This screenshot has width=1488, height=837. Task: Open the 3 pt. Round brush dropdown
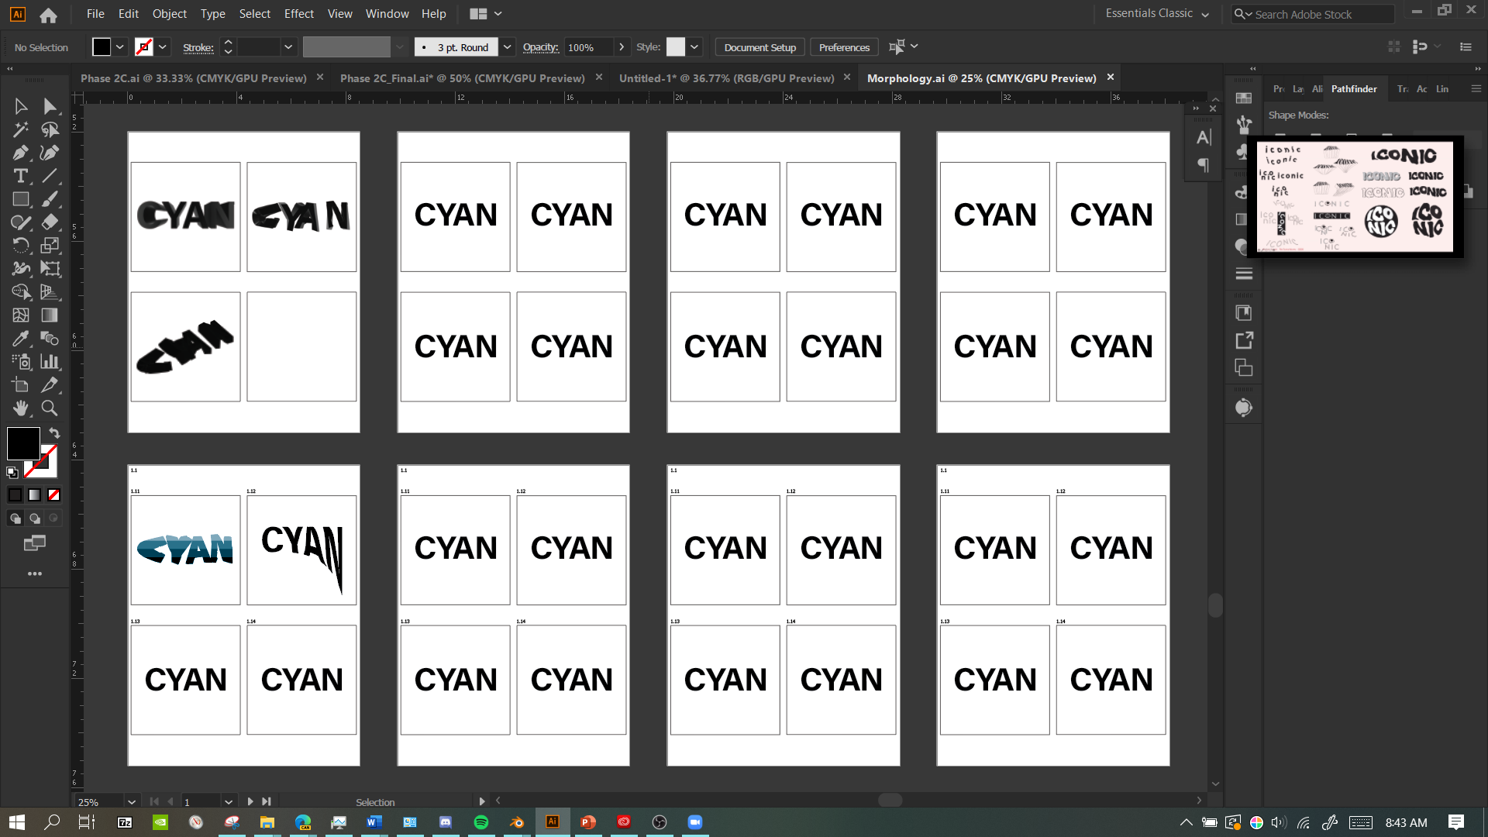507,47
